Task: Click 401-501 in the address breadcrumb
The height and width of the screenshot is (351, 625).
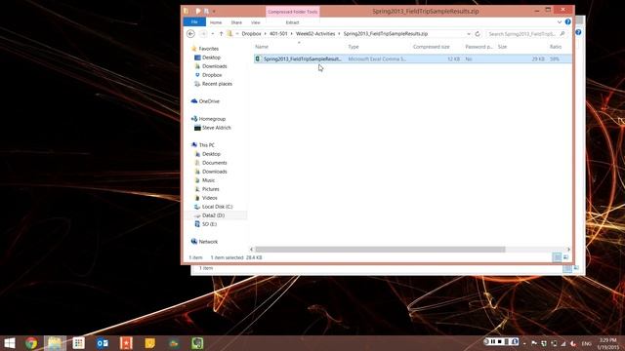Action: pos(278,34)
